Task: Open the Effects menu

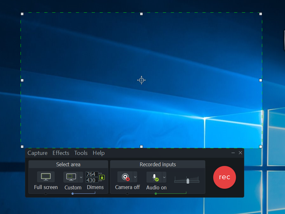Action: 61,153
